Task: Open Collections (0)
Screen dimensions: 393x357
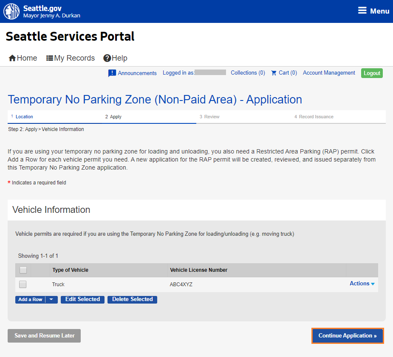Action: coord(248,73)
